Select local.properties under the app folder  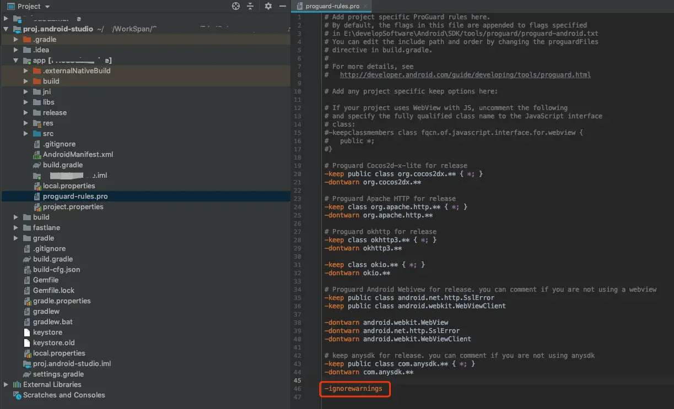click(x=69, y=186)
